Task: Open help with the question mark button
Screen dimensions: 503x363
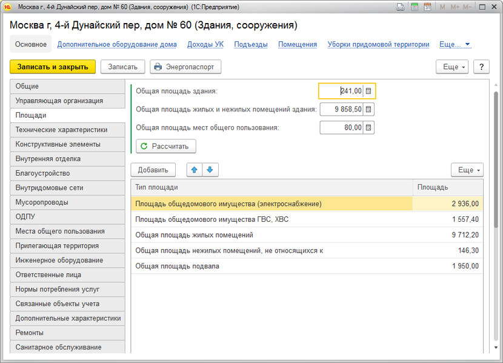Action: [481, 67]
